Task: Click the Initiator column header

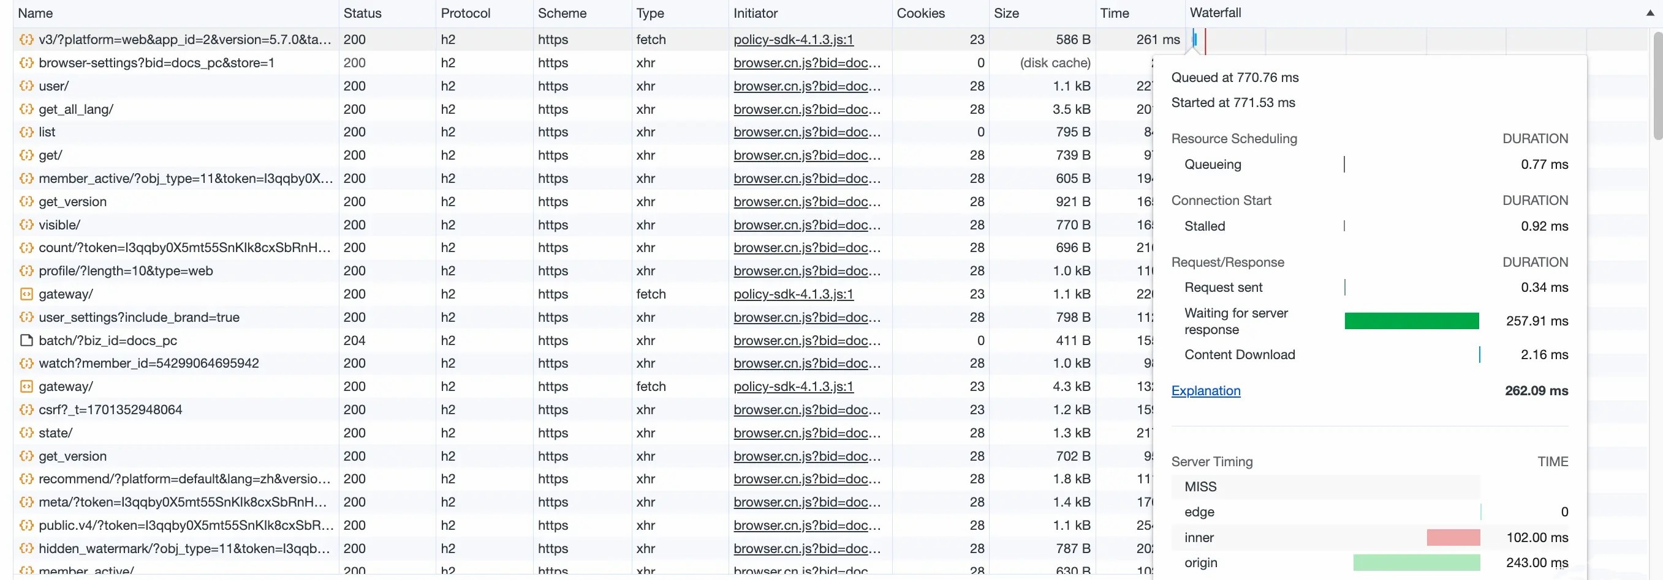Action: coord(756,13)
